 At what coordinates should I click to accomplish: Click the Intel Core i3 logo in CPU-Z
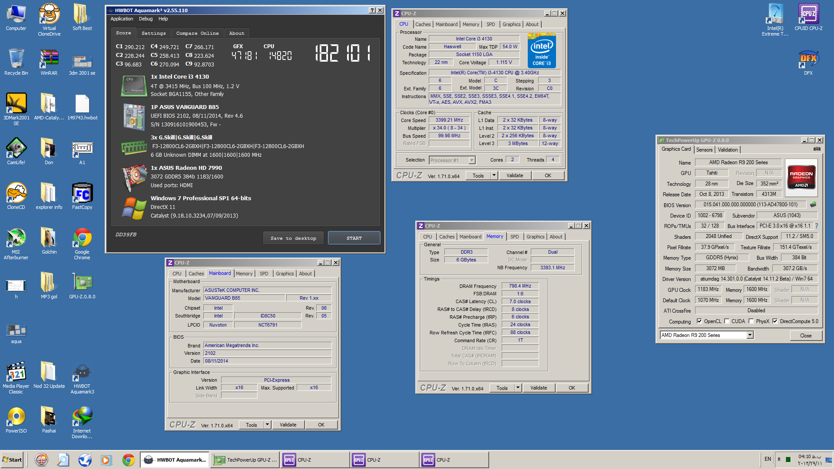pyautogui.click(x=542, y=51)
